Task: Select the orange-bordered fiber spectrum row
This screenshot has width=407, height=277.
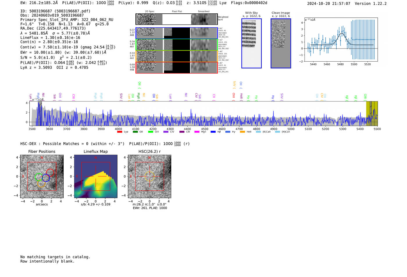Action: pyautogui.click(x=177, y=56)
